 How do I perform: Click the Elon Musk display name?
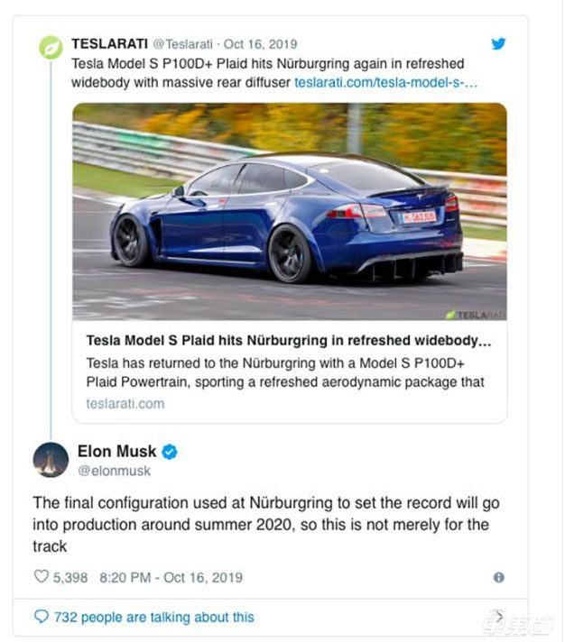(x=116, y=451)
